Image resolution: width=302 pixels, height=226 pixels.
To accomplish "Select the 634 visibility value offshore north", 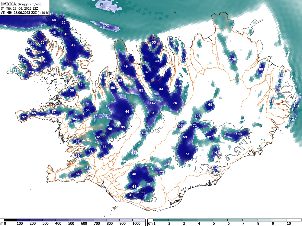I will click(x=109, y=8).
